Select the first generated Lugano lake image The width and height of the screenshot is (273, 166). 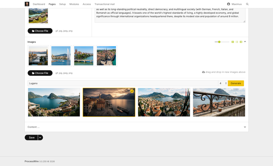click(54, 102)
